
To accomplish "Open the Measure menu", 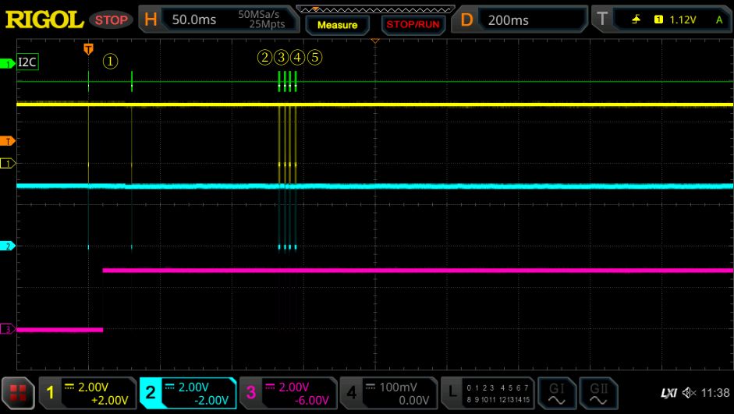I will coord(337,25).
